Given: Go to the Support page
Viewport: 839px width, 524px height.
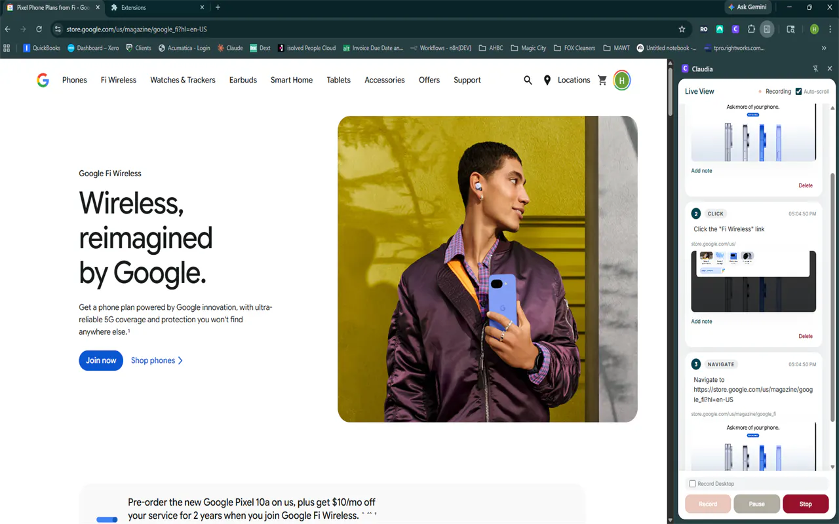Looking at the screenshot, I should (467, 80).
